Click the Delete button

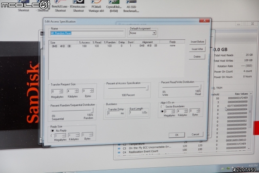197,57
